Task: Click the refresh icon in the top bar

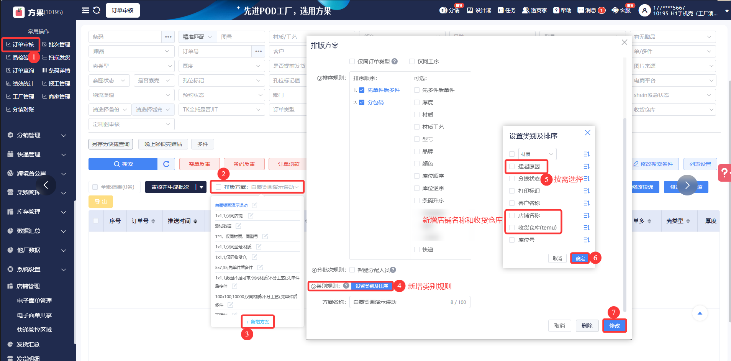Action: [97, 10]
